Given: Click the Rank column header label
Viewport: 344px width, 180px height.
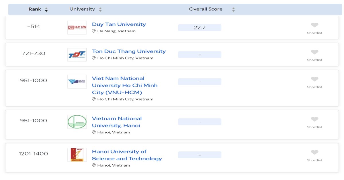Looking at the screenshot, I should (x=35, y=9).
